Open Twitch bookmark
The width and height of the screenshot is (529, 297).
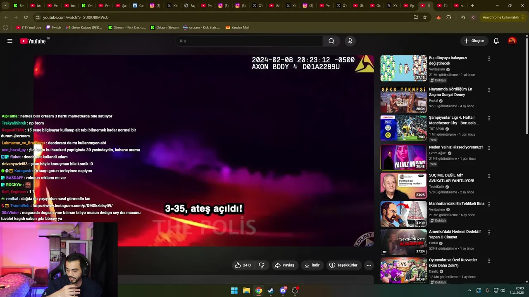[x=53, y=28]
